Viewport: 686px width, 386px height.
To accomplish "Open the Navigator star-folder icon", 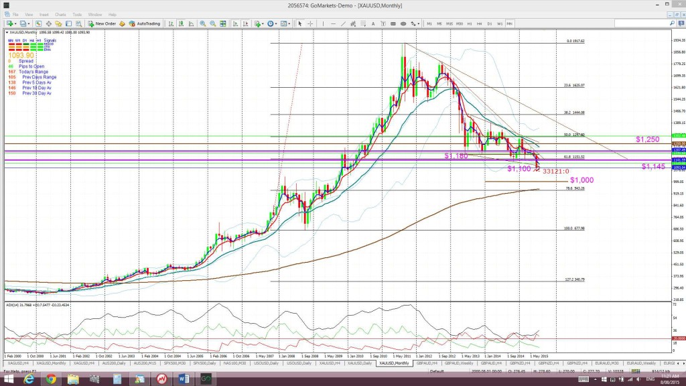I will tap(58, 23).
